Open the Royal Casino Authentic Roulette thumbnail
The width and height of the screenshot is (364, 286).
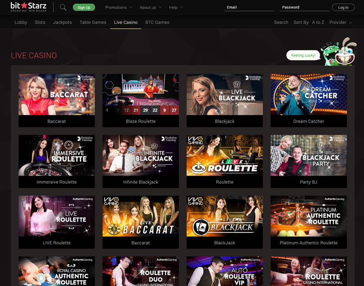57,271
